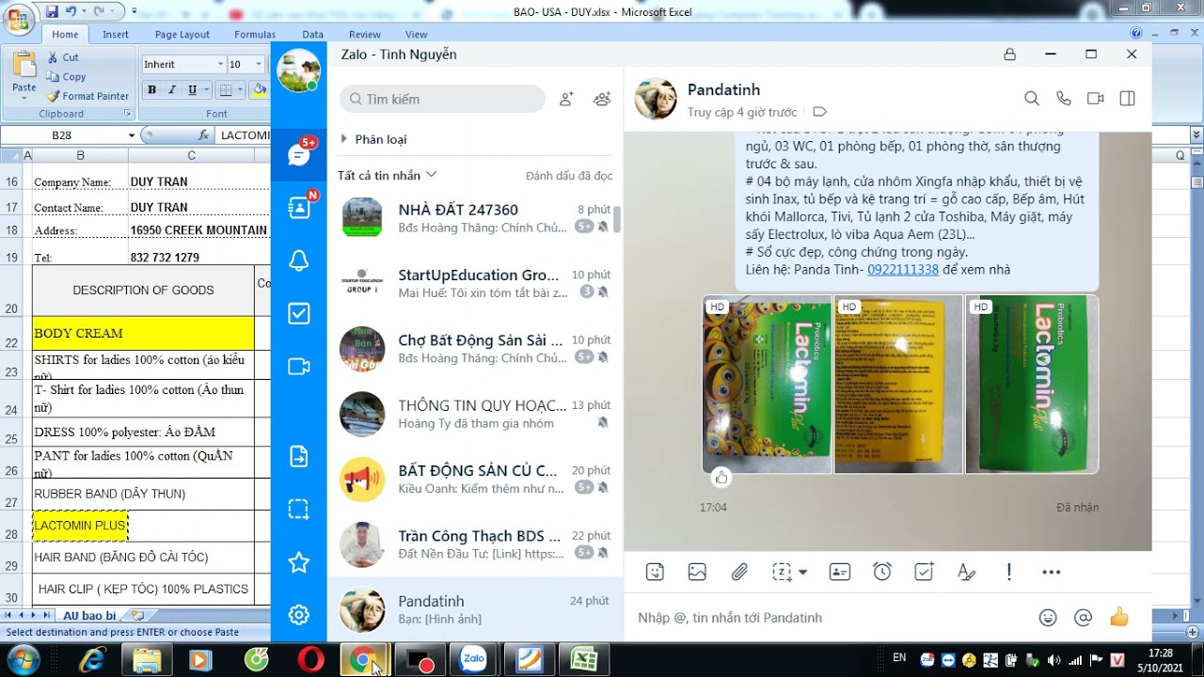Viewport: 1204px width, 677px height.
Task: Click Đánh dấu đã đọc link
Action: click(x=569, y=176)
